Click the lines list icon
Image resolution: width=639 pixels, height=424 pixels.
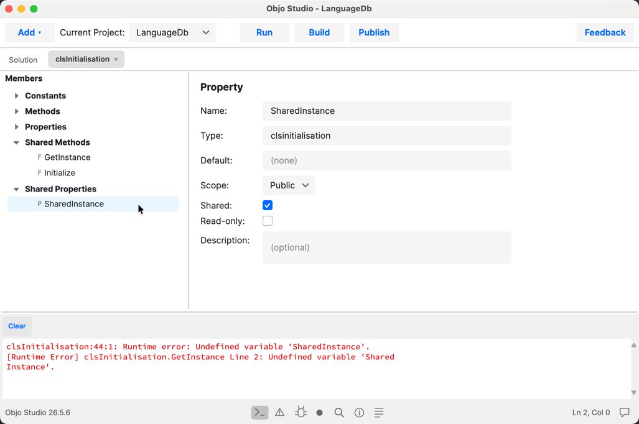(x=378, y=413)
